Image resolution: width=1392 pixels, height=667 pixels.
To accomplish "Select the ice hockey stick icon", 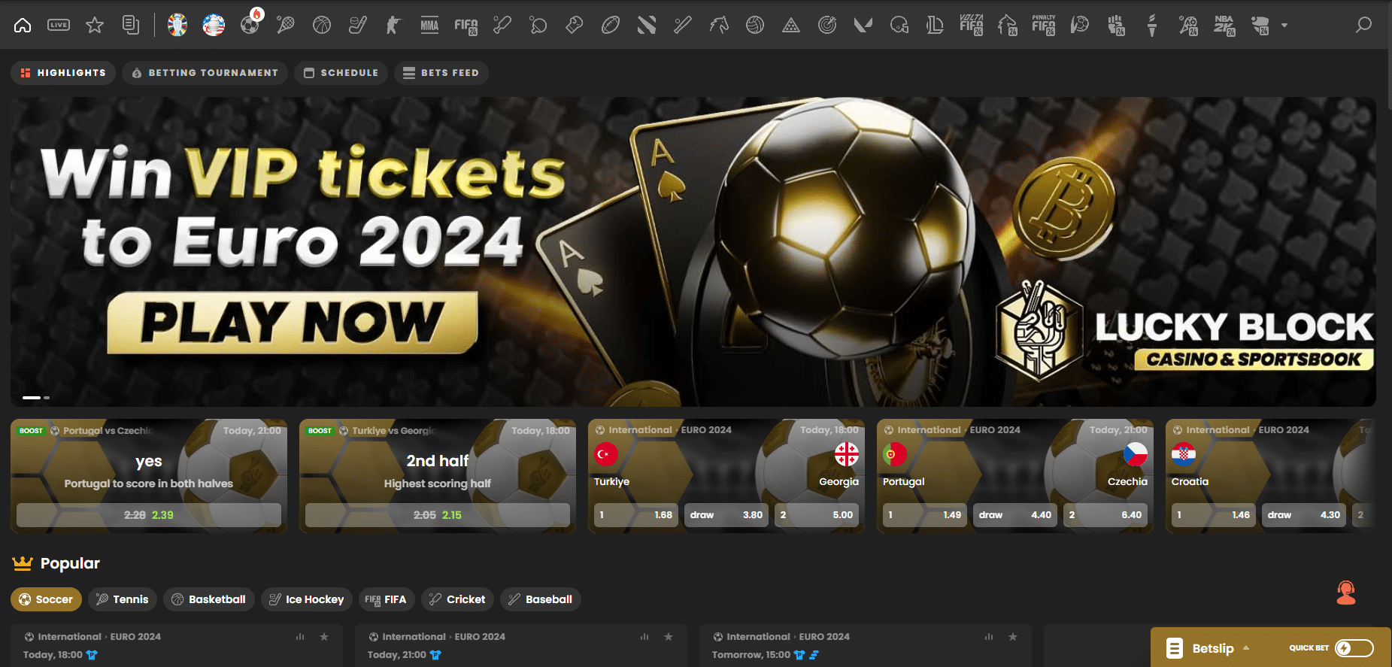I will (x=358, y=25).
